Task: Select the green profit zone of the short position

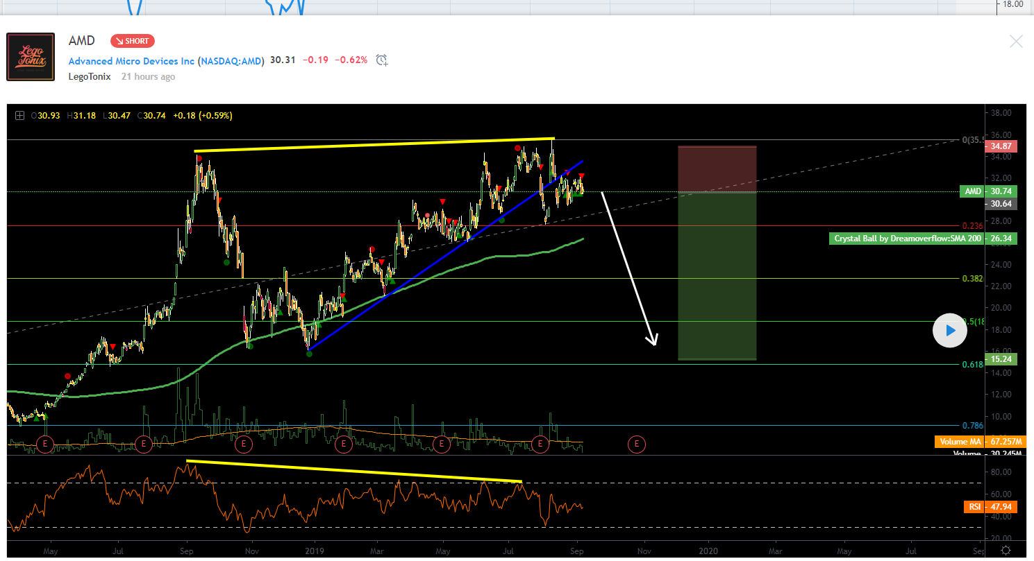Action: click(717, 276)
